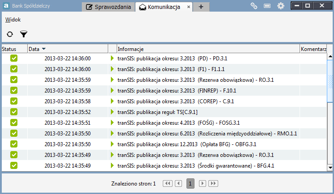Go to next page

click(x=203, y=183)
